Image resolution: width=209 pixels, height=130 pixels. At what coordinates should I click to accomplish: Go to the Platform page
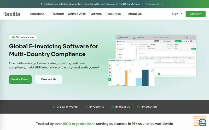coord(57,14)
